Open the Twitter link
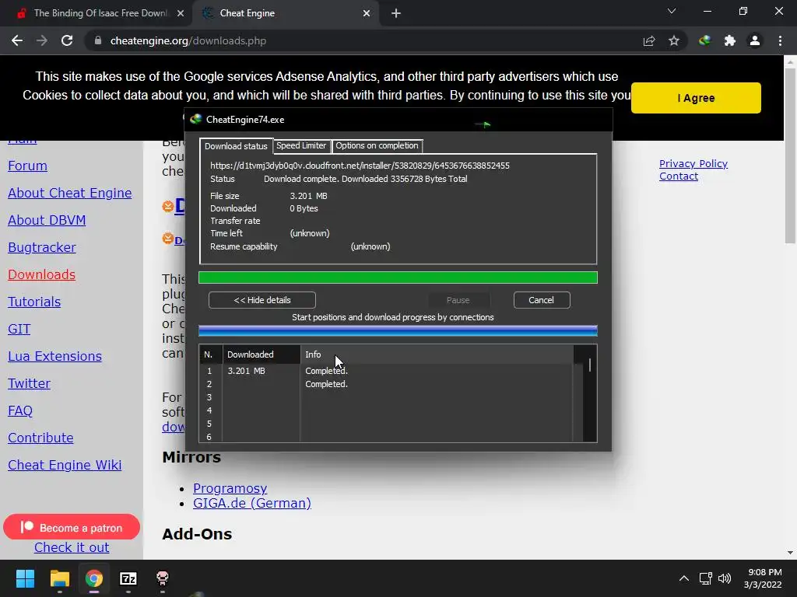797x597 pixels. pyautogui.click(x=29, y=383)
